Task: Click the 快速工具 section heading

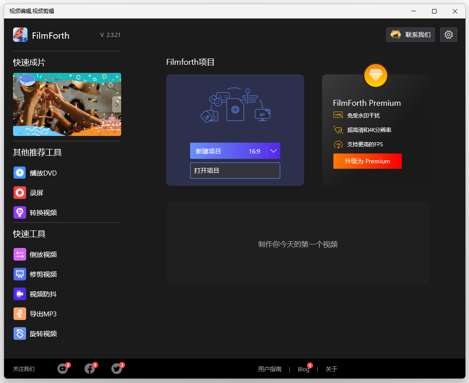Action: (x=29, y=234)
